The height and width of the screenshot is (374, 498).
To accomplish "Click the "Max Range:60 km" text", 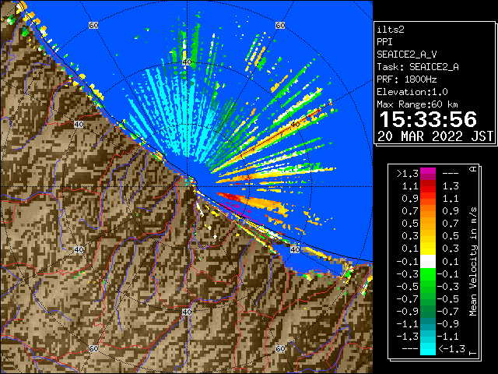I will pos(417,104).
